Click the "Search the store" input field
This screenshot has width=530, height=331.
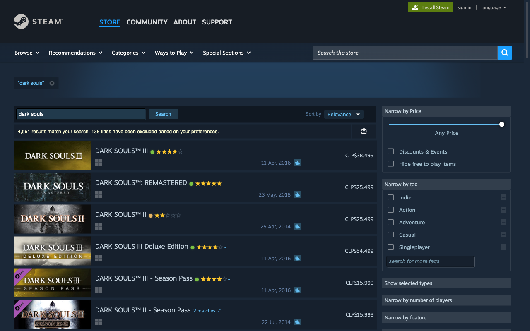tap(405, 53)
